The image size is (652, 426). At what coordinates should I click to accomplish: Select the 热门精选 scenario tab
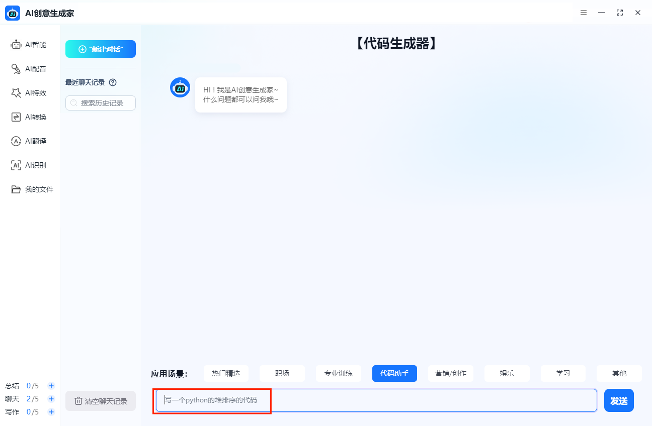[x=226, y=373]
